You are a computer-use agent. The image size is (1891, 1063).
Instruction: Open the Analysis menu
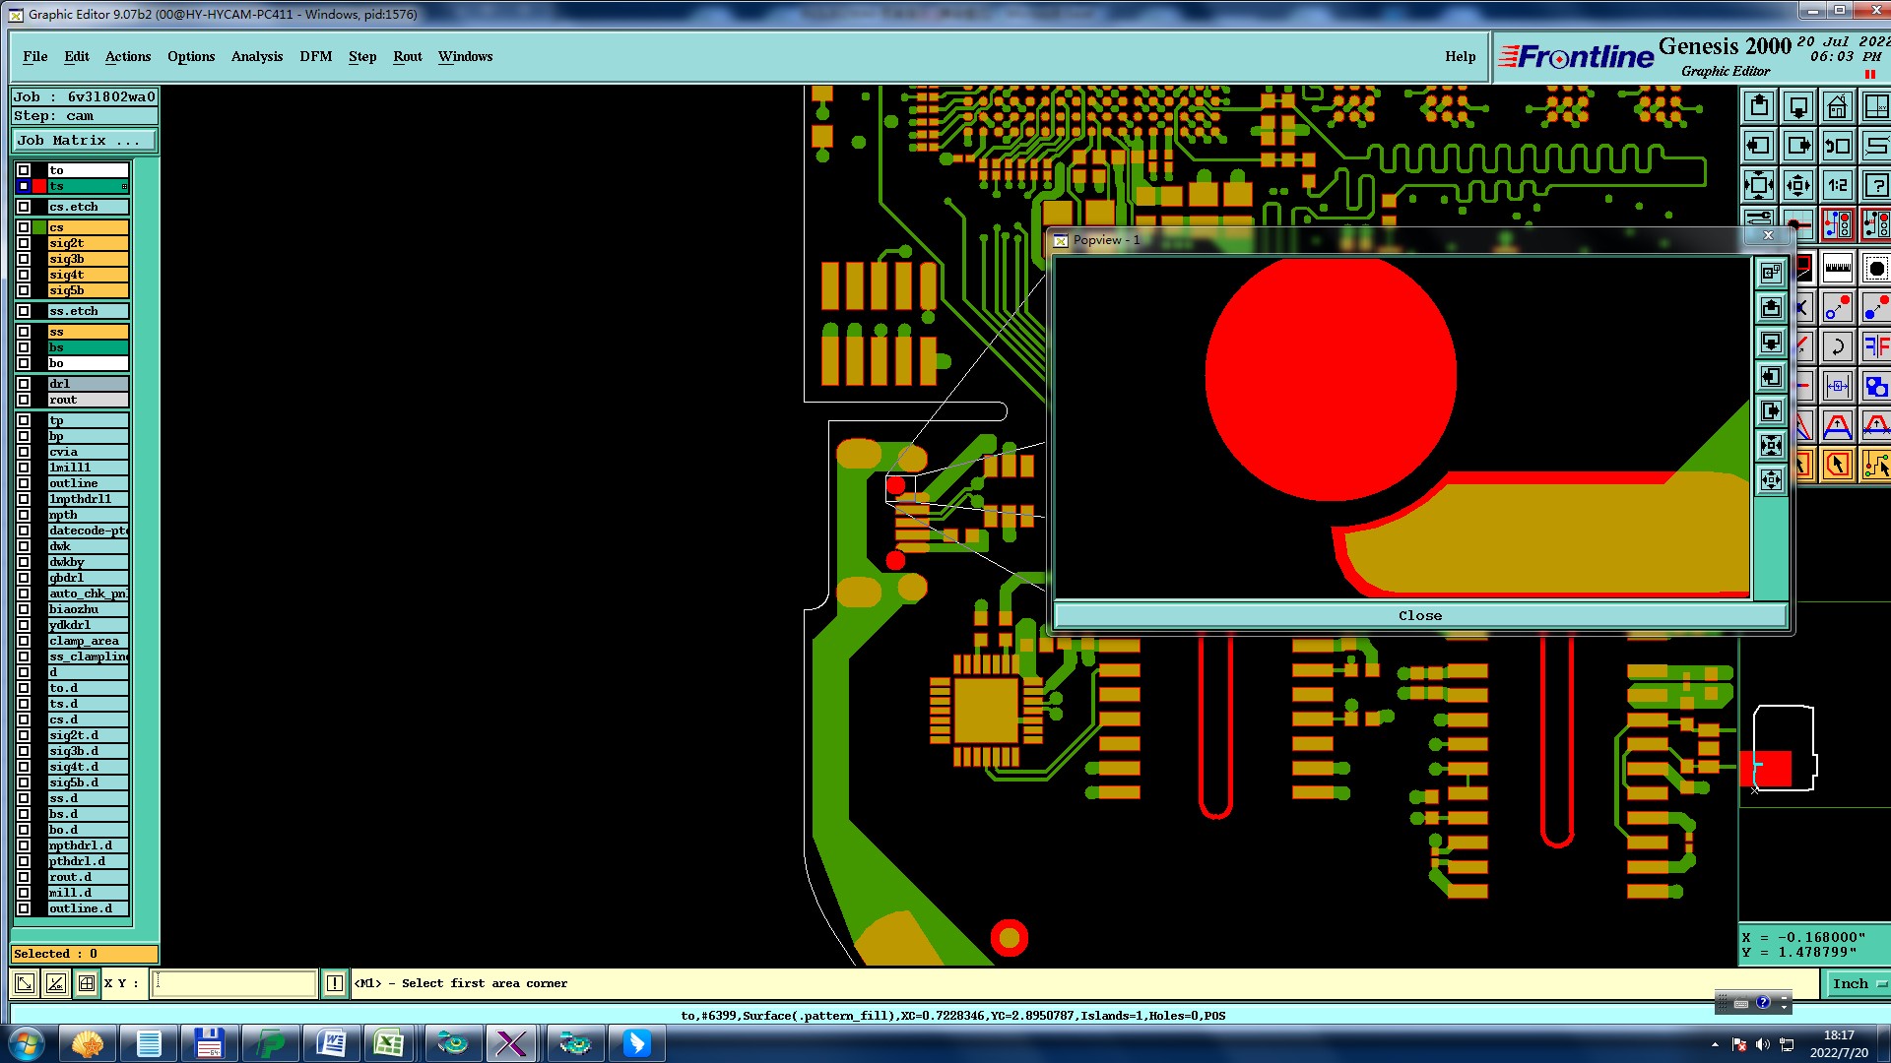256,56
